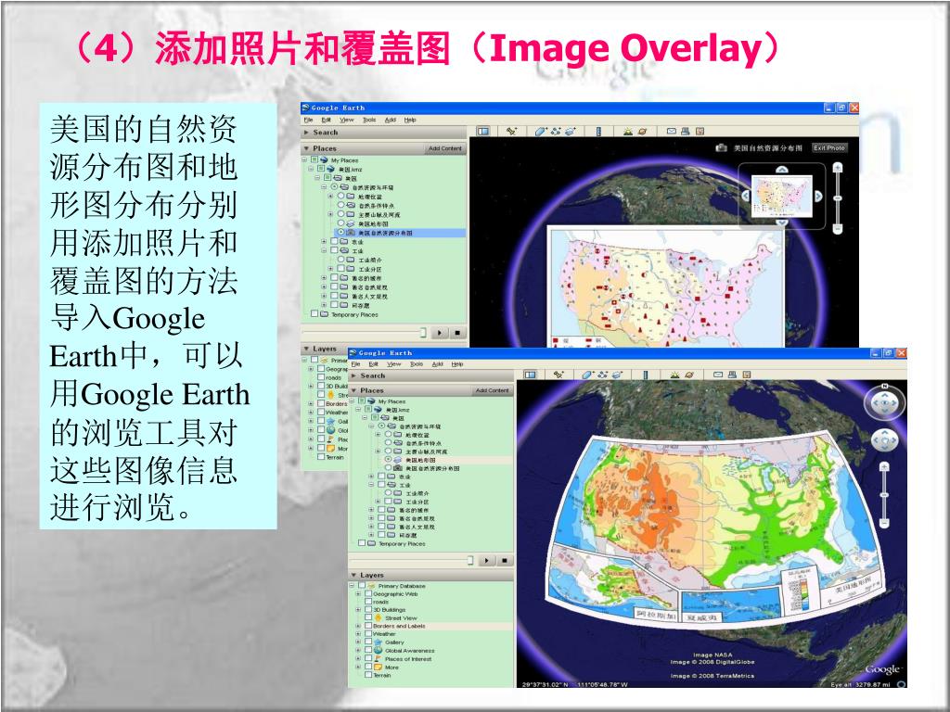Expand the Search panel in back window
Screen dimensions: 950x712
pos(306,132)
